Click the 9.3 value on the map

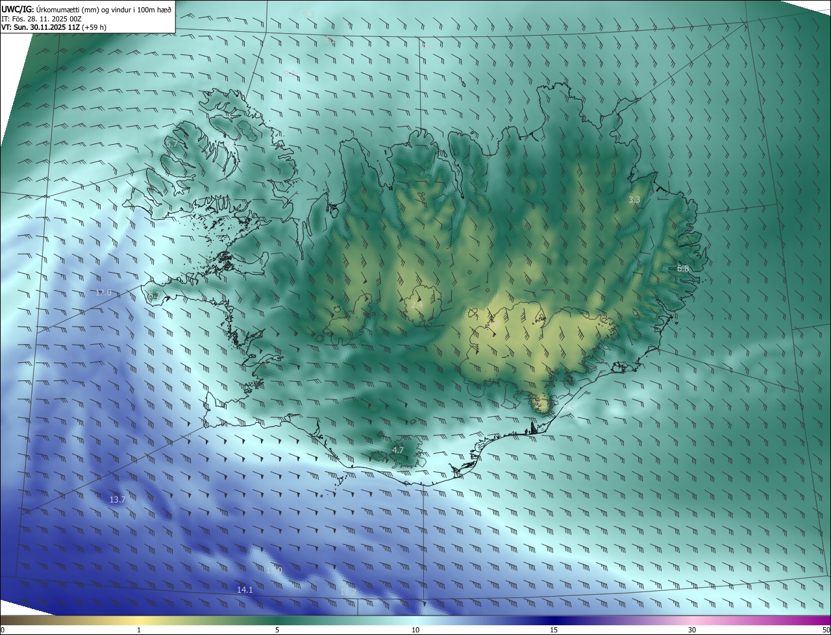click(308, 14)
